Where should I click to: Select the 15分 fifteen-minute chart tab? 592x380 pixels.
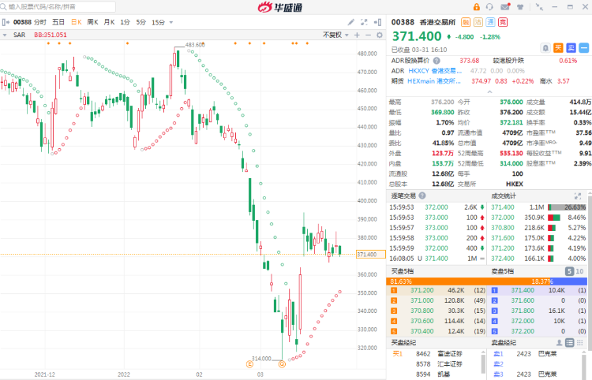click(158, 22)
